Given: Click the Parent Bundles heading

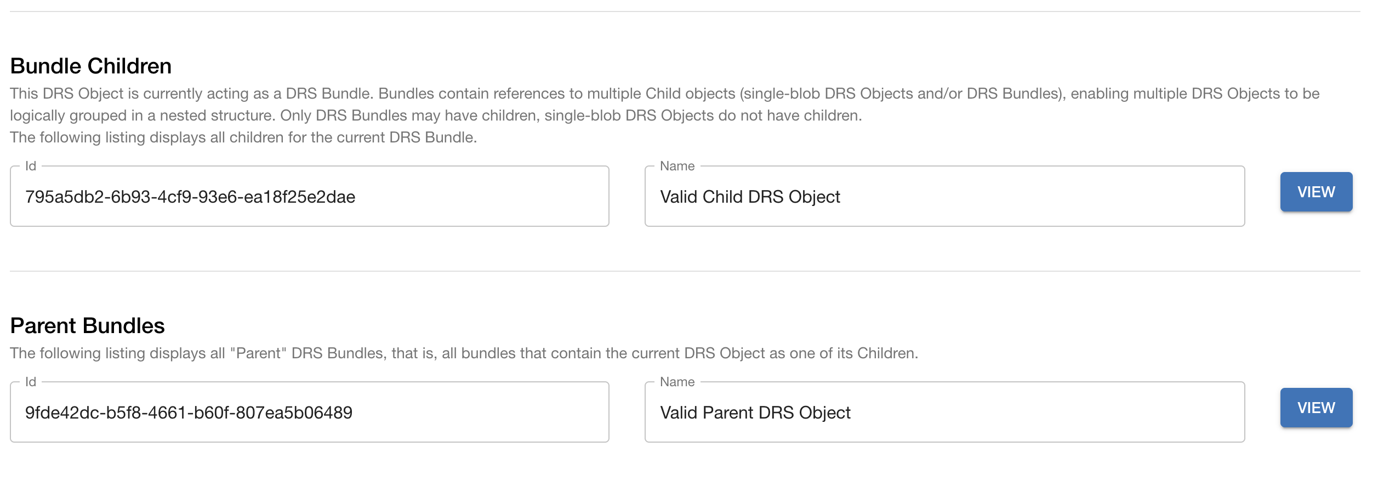Looking at the screenshot, I should tap(87, 326).
